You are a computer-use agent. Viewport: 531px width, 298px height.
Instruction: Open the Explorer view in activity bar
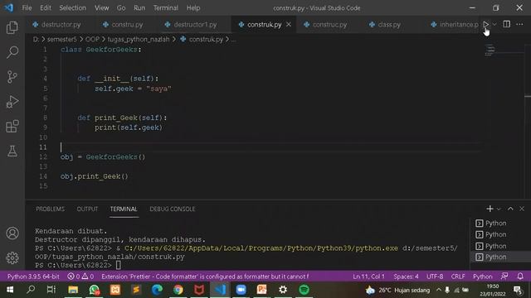click(12, 27)
